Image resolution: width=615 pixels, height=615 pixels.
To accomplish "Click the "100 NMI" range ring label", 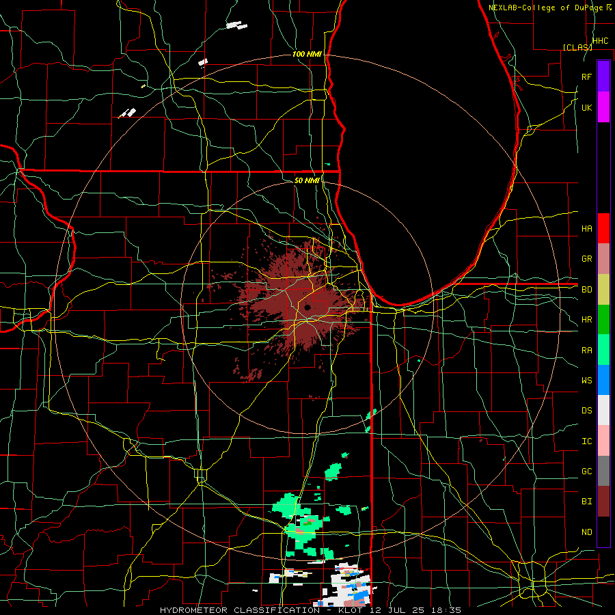I will click(307, 54).
